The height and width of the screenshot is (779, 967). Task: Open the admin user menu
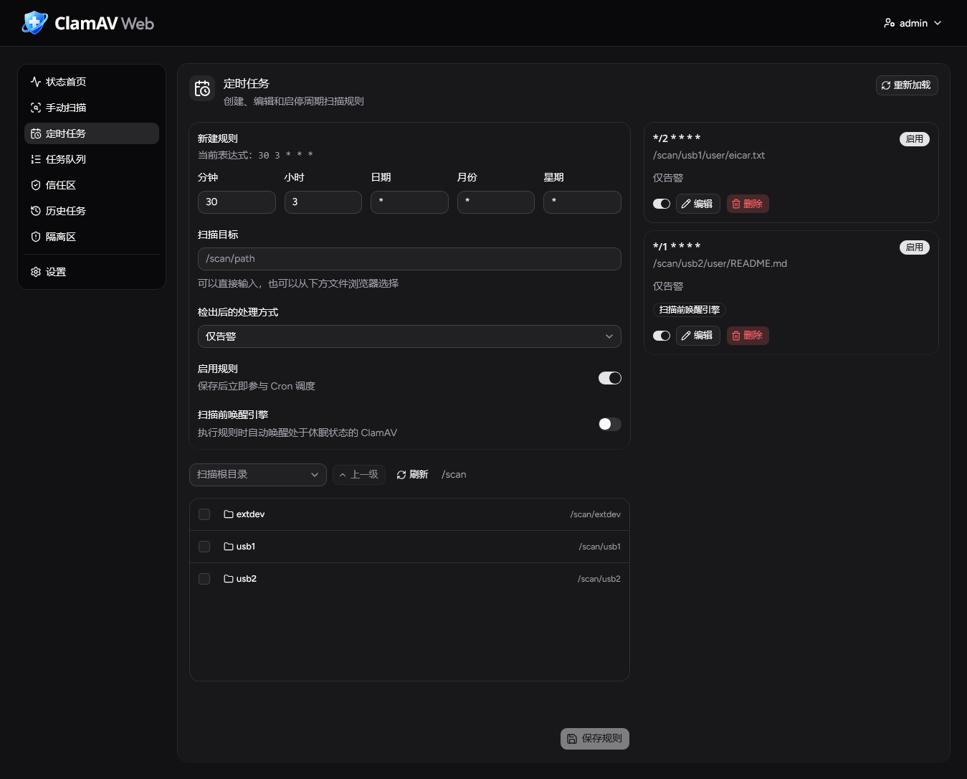pyautogui.click(x=913, y=23)
